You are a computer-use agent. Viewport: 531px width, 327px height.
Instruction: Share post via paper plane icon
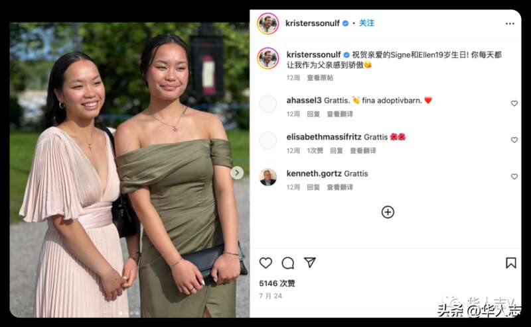309,263
